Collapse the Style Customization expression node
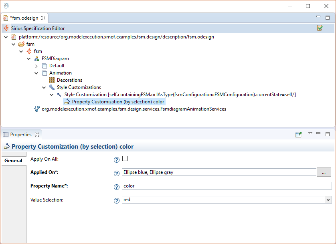The width and height of the screenshot is (336, 244). click(x=52, y=95)
